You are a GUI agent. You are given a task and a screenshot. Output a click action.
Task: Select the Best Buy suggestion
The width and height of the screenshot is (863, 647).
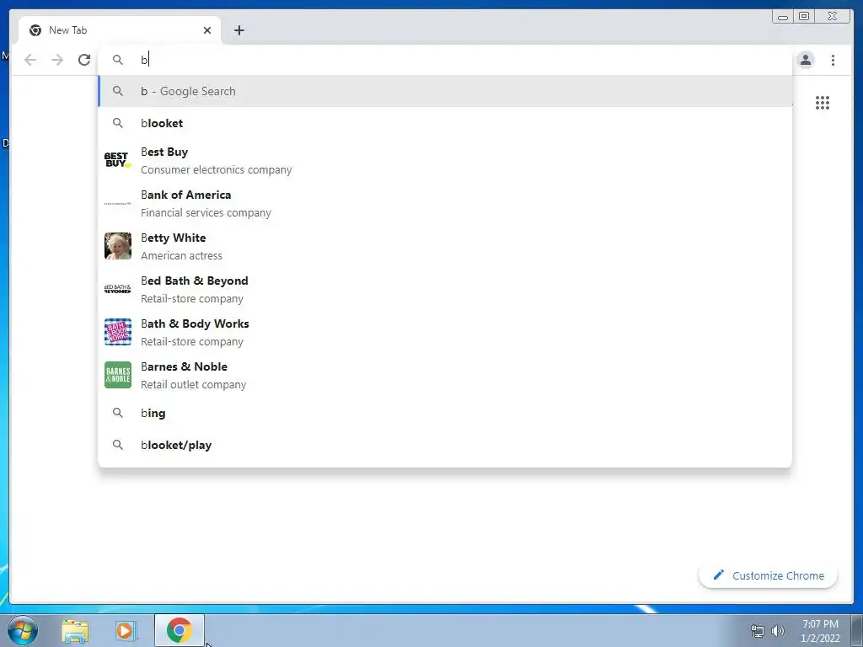click(445, 161)
